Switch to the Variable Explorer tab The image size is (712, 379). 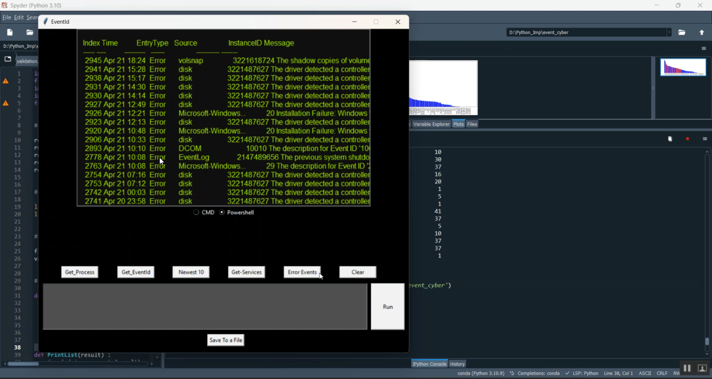point(431,124)
